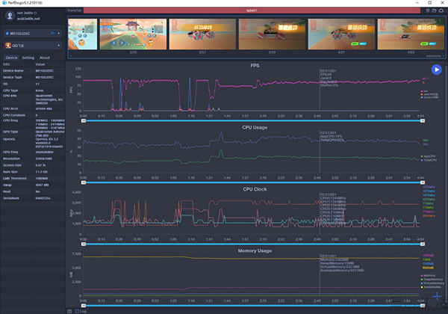Click the blue play recording button
The image size is (448, 314).
point(435,70)
